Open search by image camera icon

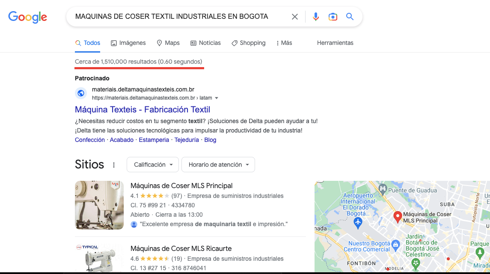click(x=333, y=17)
